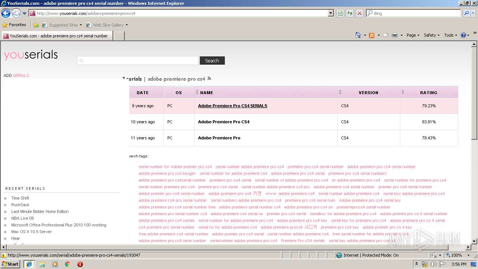Open Time Shift in Recent Serials
Viewport: 478px width, 269px height.
[20, 198]
